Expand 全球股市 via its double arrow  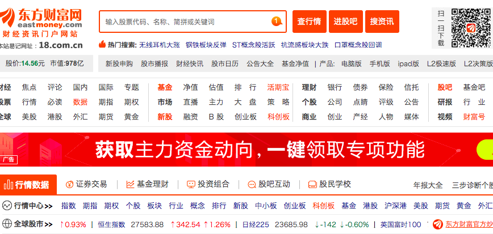point(49,224)
